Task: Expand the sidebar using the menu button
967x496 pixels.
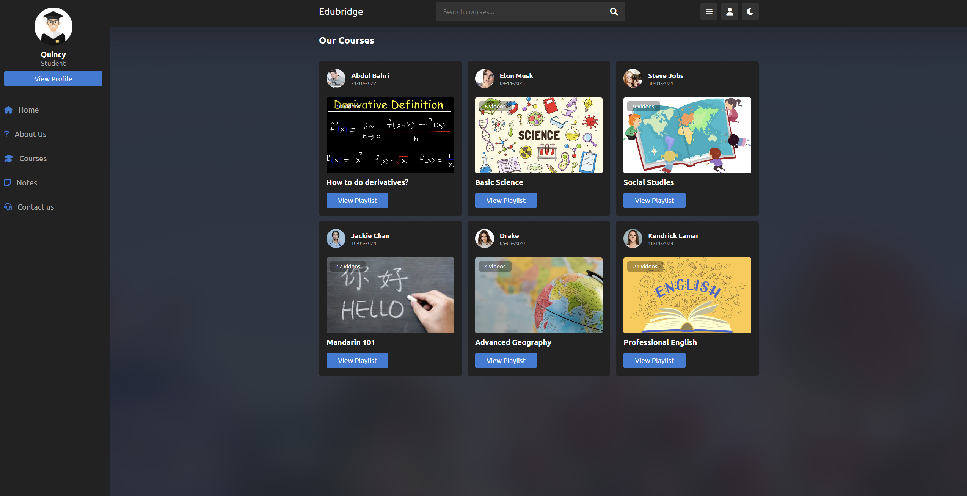Action: tap(709, 11)
